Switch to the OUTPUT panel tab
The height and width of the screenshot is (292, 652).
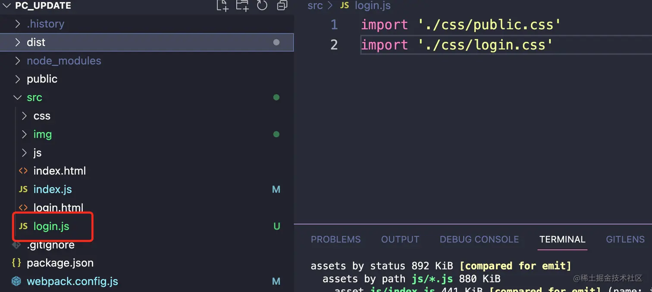(400, 239)
